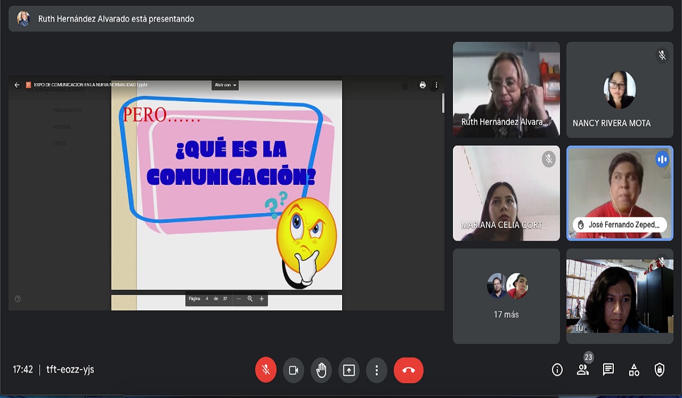Open the chat panel icon

click(608, 370)
